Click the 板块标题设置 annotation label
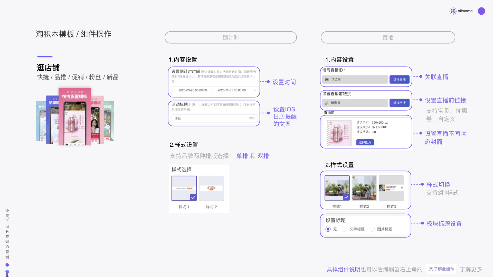This screenshot has width=493, height=277. click(444, 224)
